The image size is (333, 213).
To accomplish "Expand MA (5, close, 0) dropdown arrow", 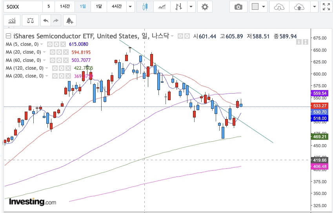I will pyautogui.click(x=42, y=44).
